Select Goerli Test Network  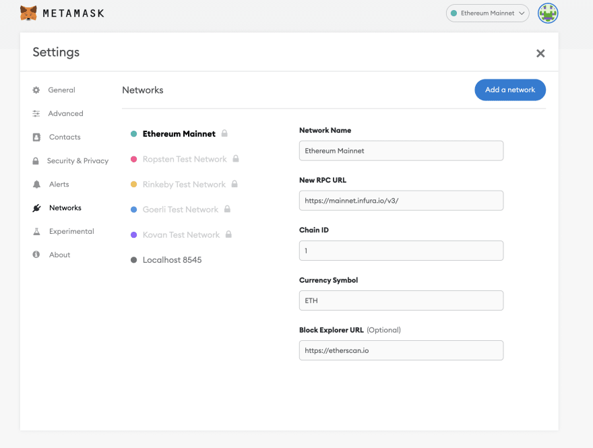point(181,210)
